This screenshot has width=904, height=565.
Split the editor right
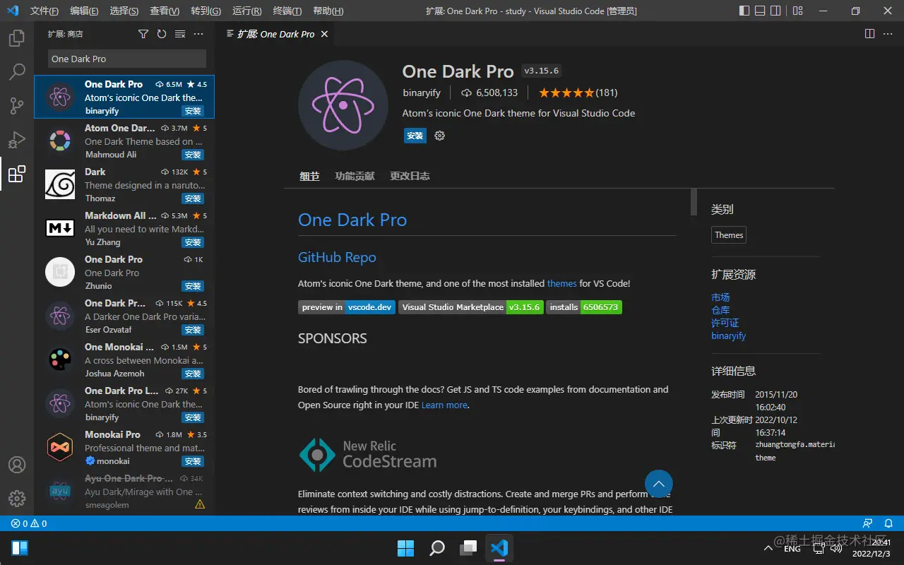pyautogui.click(x=869, y=34)
